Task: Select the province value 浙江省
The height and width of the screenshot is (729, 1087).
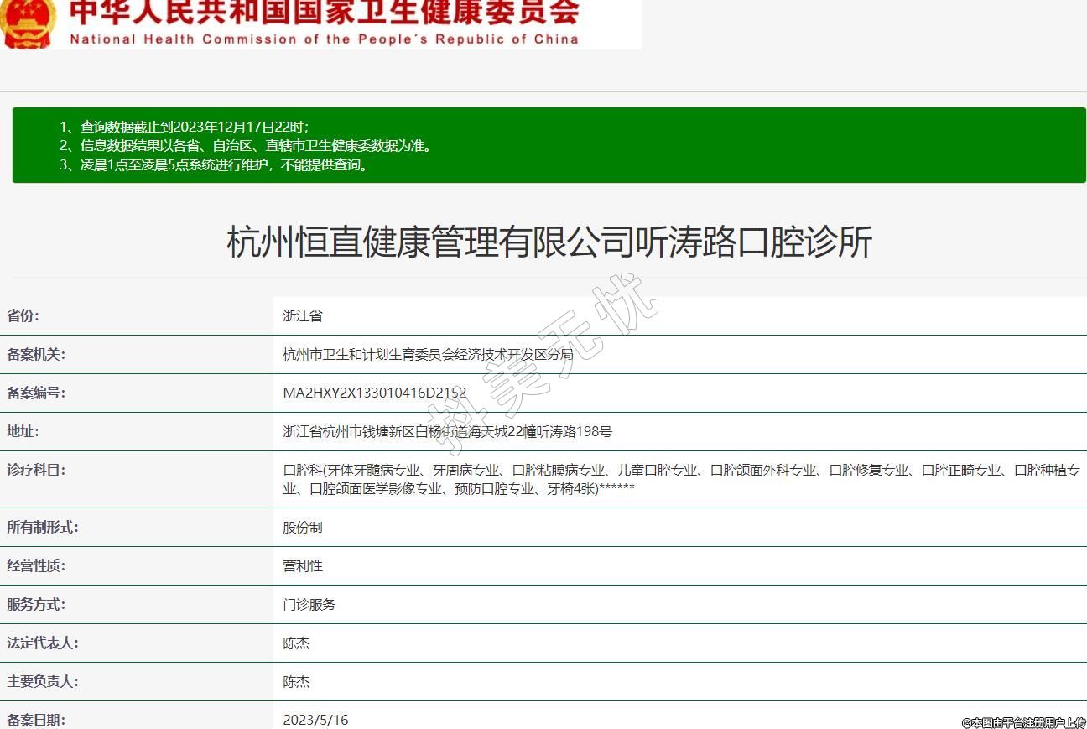Action: click(303, 316)
